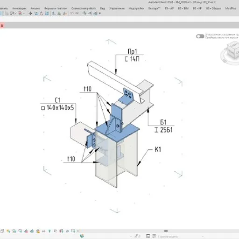Open the quick access toolbar customize arrow

coord(100,14)
